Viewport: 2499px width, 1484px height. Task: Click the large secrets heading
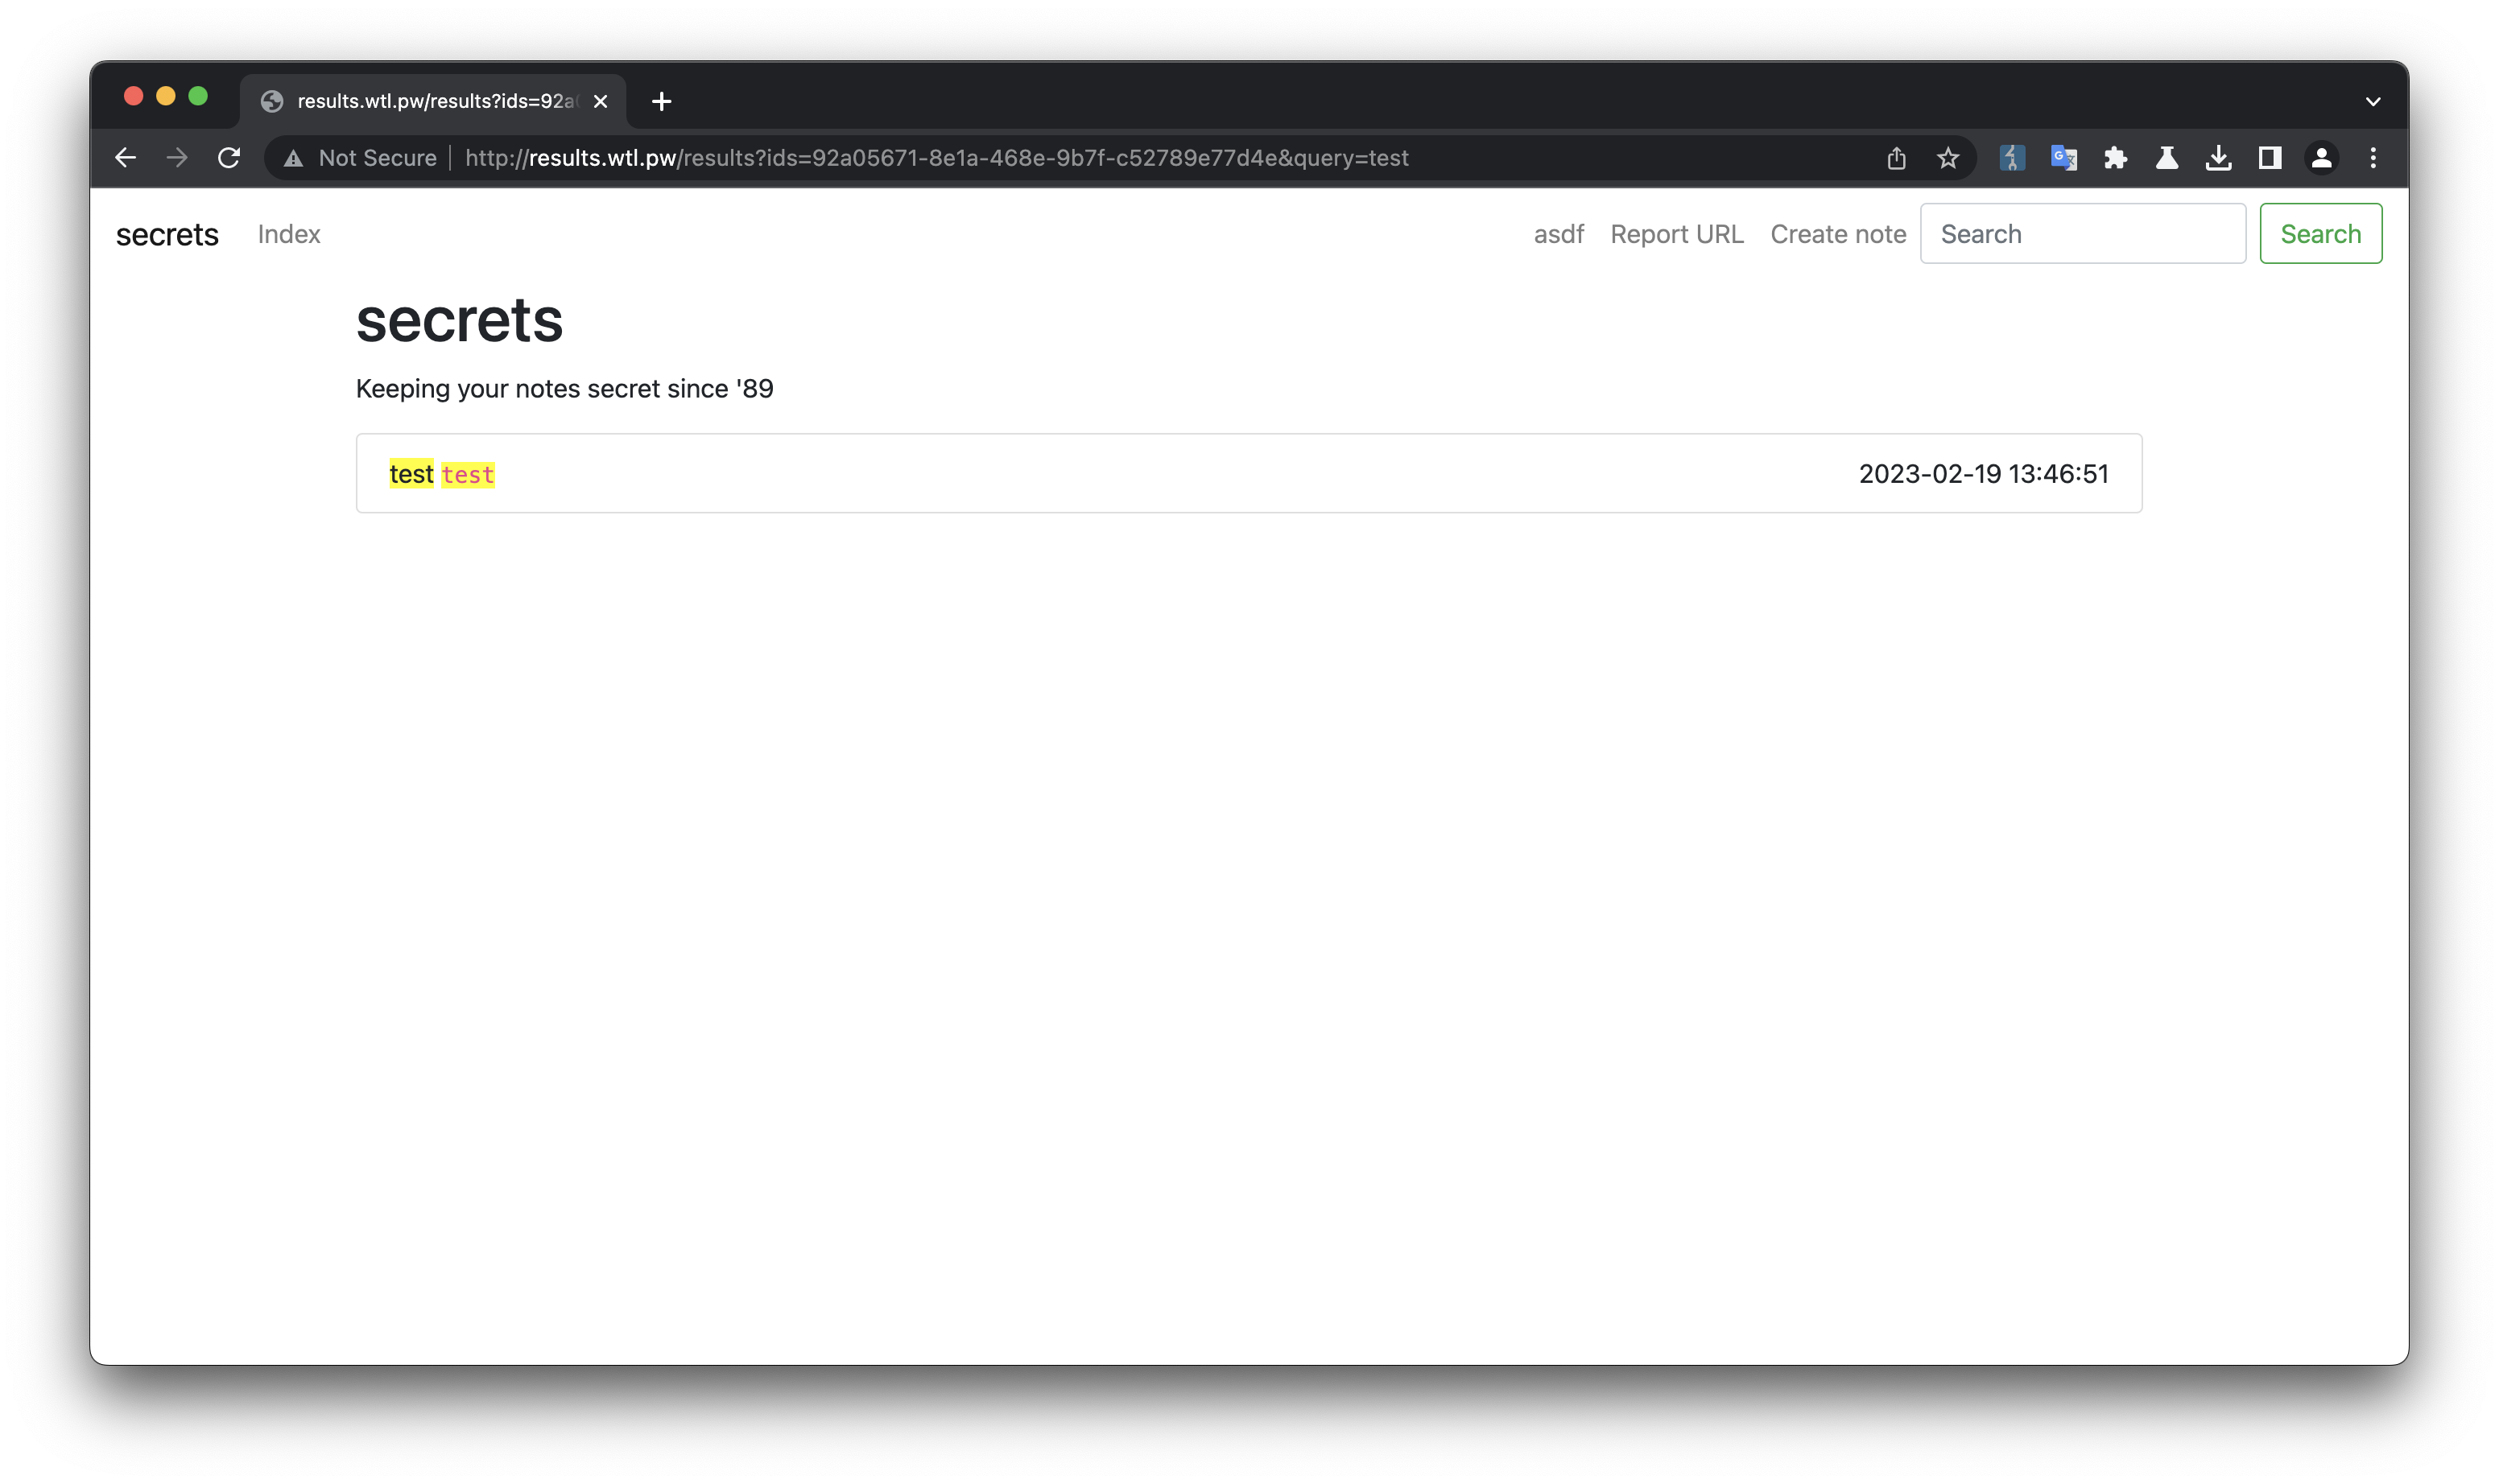click(459, 320)
